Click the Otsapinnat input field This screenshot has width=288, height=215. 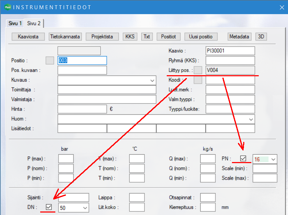(x=208, y=198)
